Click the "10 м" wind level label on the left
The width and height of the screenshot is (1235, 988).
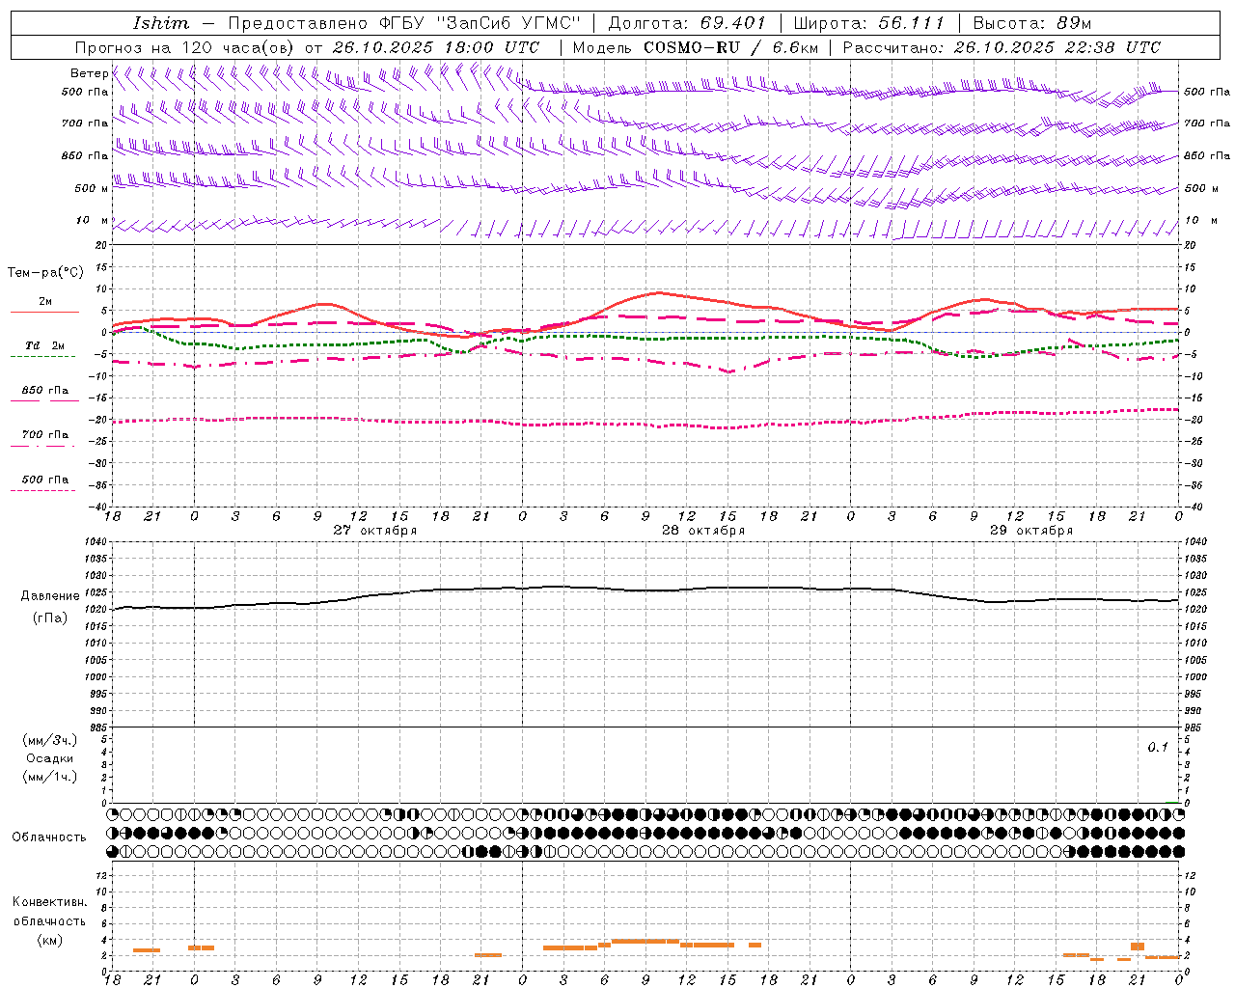pyautogui.click(x=93, y=221)
